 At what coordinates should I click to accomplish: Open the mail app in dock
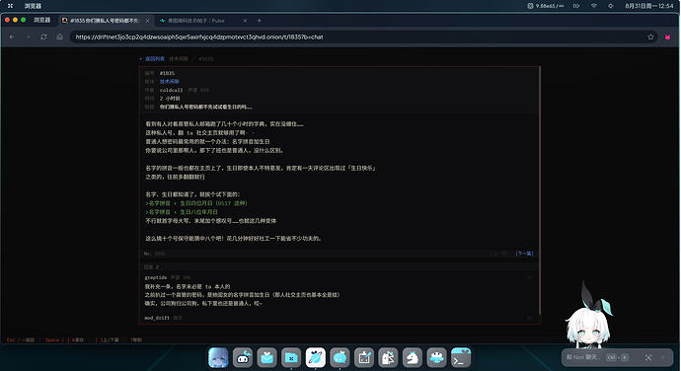[267, 358]
